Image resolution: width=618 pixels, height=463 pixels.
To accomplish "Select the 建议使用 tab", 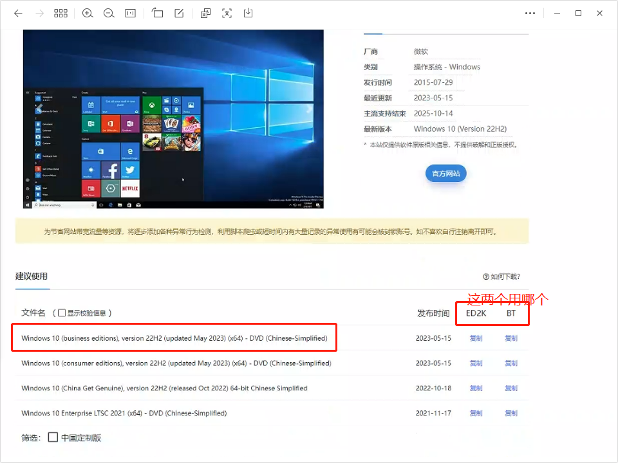I will point(32,277).
